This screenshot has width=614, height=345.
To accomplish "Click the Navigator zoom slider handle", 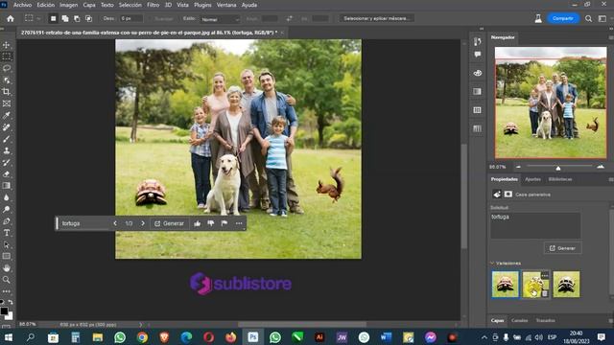I will pos(558,168).
